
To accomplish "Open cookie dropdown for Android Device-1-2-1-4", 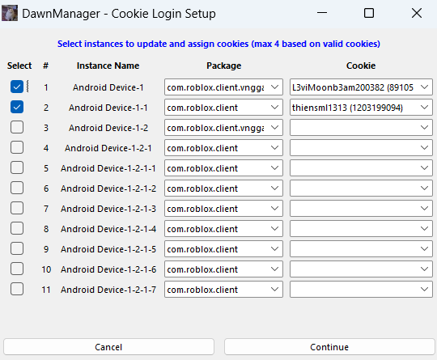I will [361, 229].
